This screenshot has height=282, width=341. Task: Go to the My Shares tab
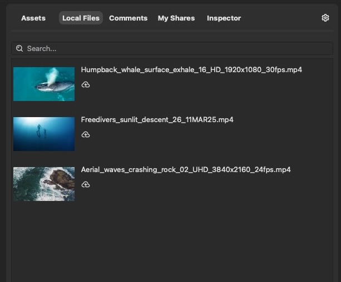pos(176,18)
